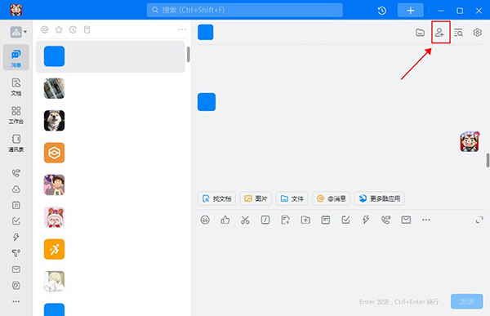Open the chat files folder icon

[x=420, y=32]
